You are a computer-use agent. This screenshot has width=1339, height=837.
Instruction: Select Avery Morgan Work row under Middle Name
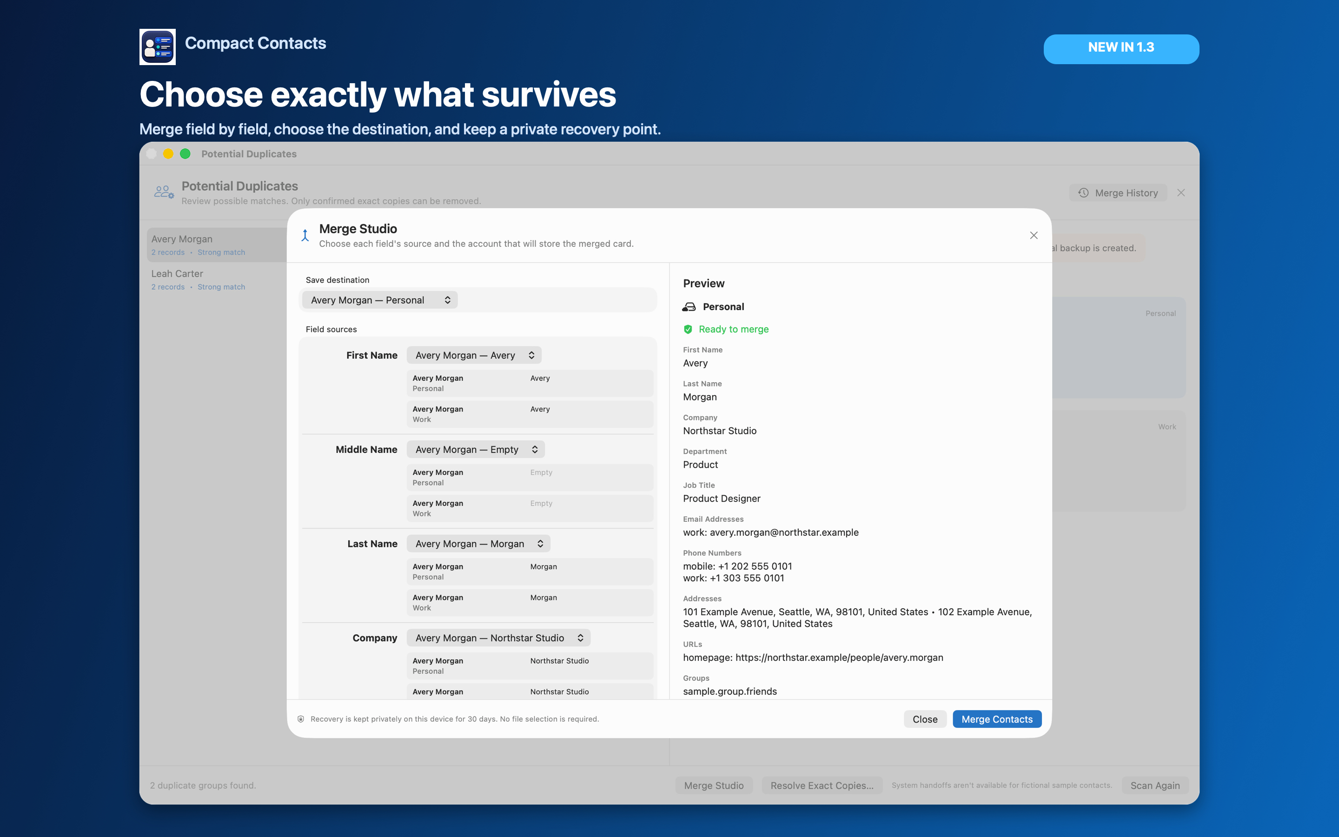click(x=530, y=508)
